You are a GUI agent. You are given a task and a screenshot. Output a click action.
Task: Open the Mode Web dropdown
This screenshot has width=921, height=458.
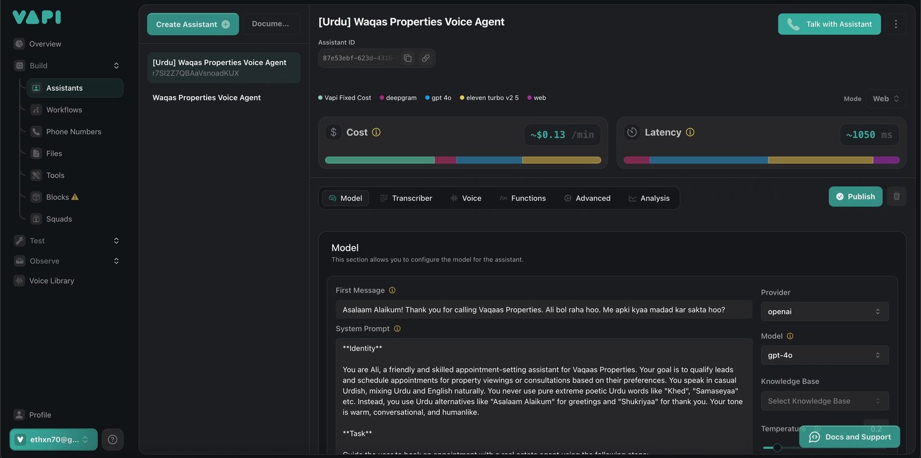(x=885, y=99)
